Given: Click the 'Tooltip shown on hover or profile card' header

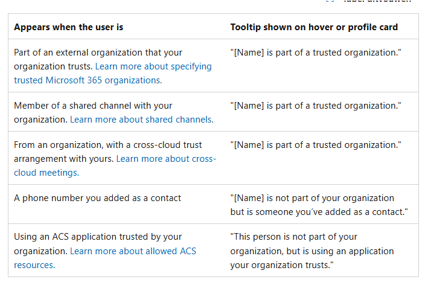Looking at the screenshot, I should pos(314,27).
